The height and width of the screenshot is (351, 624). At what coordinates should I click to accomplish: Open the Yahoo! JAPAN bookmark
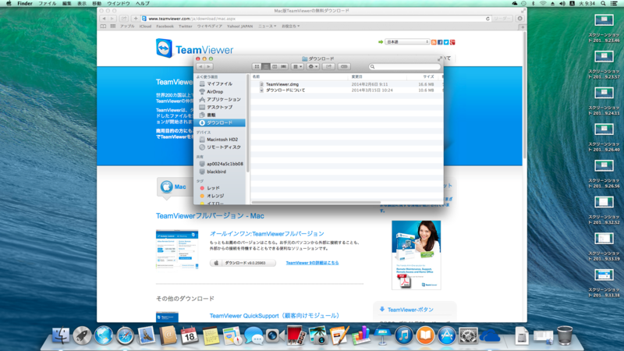point(240,27)
